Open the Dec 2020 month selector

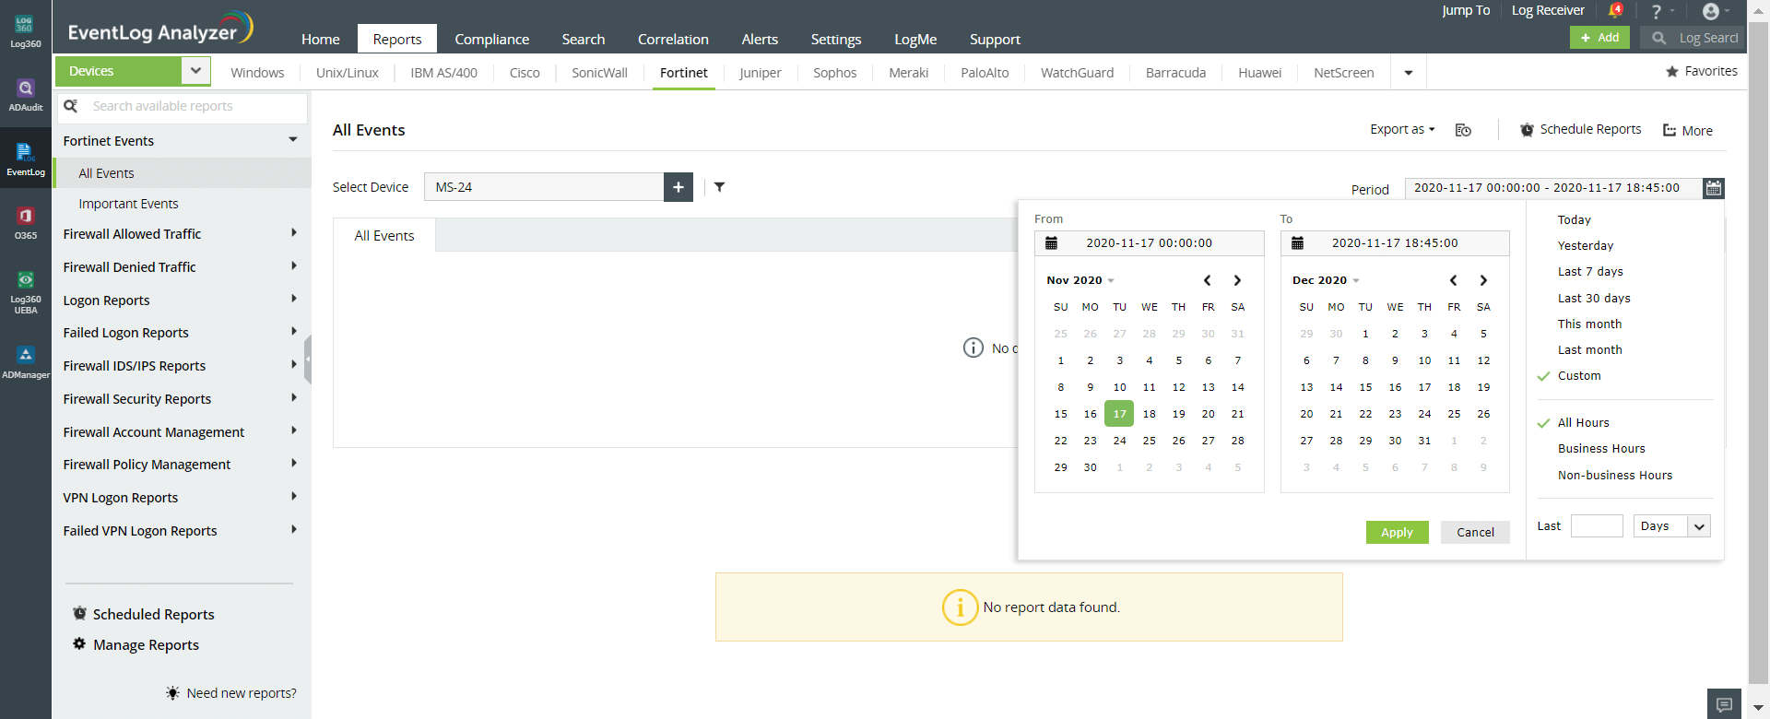coord(1326,280)
